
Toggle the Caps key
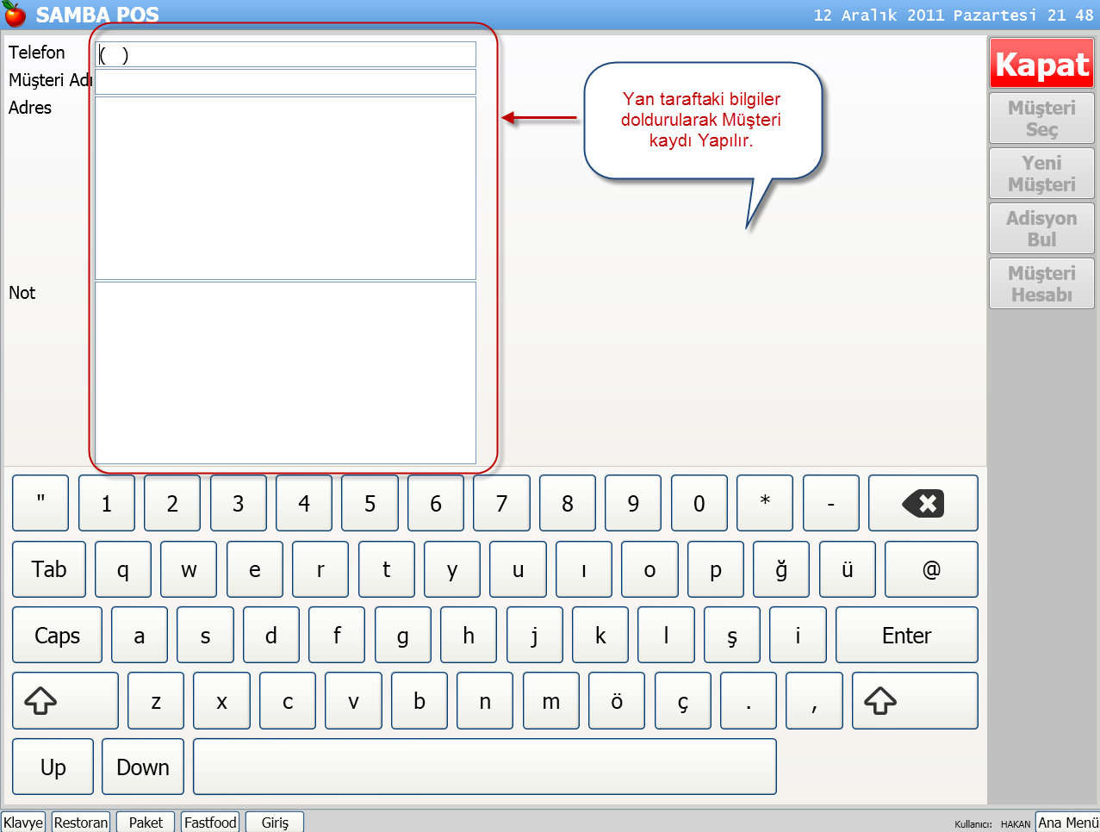coord(57,636)
